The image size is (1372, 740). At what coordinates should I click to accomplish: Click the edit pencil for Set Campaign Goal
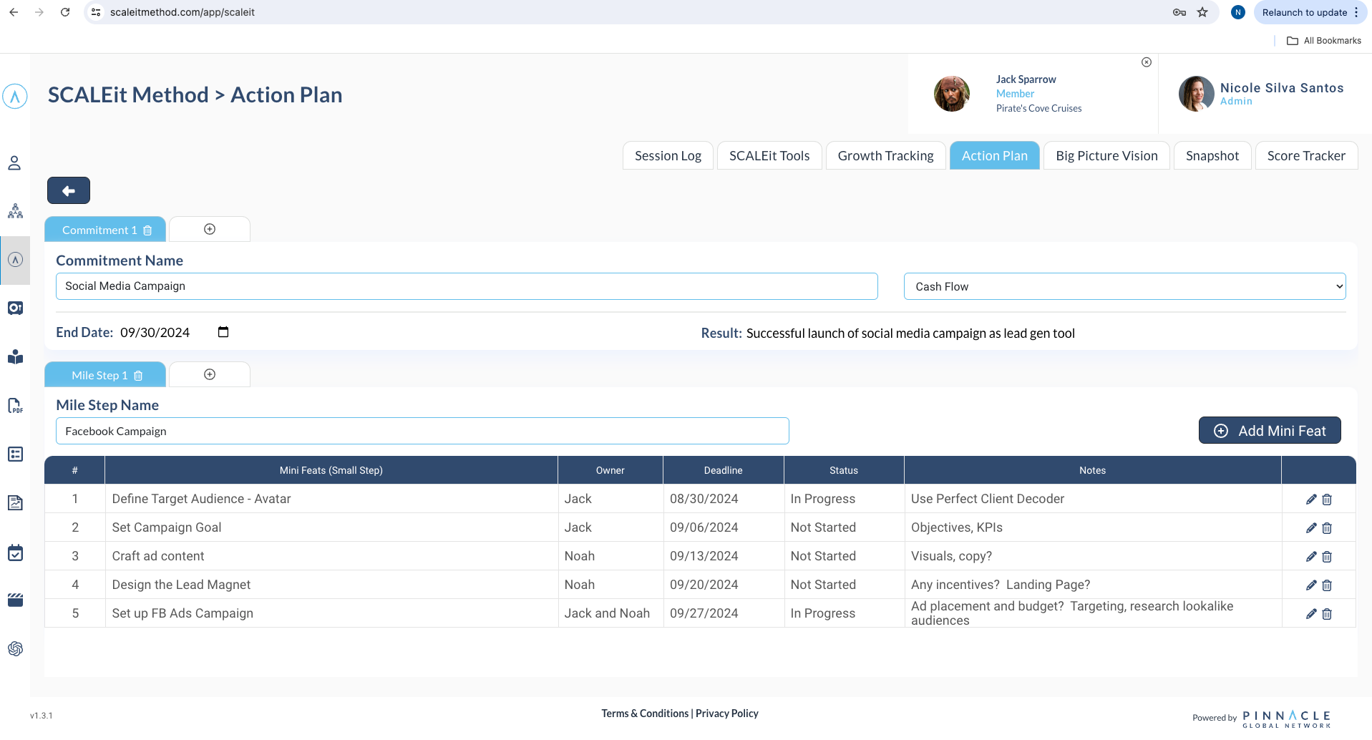click(1310, 528)
